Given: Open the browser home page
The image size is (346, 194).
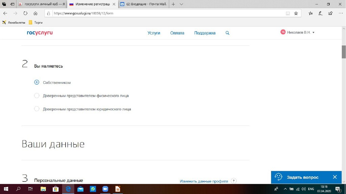Looking at the screenshot, I should 35,13.
